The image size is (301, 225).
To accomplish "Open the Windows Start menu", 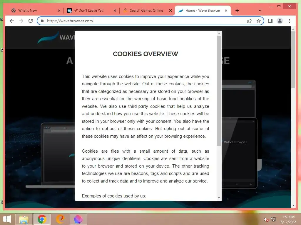I will [7, 219].
